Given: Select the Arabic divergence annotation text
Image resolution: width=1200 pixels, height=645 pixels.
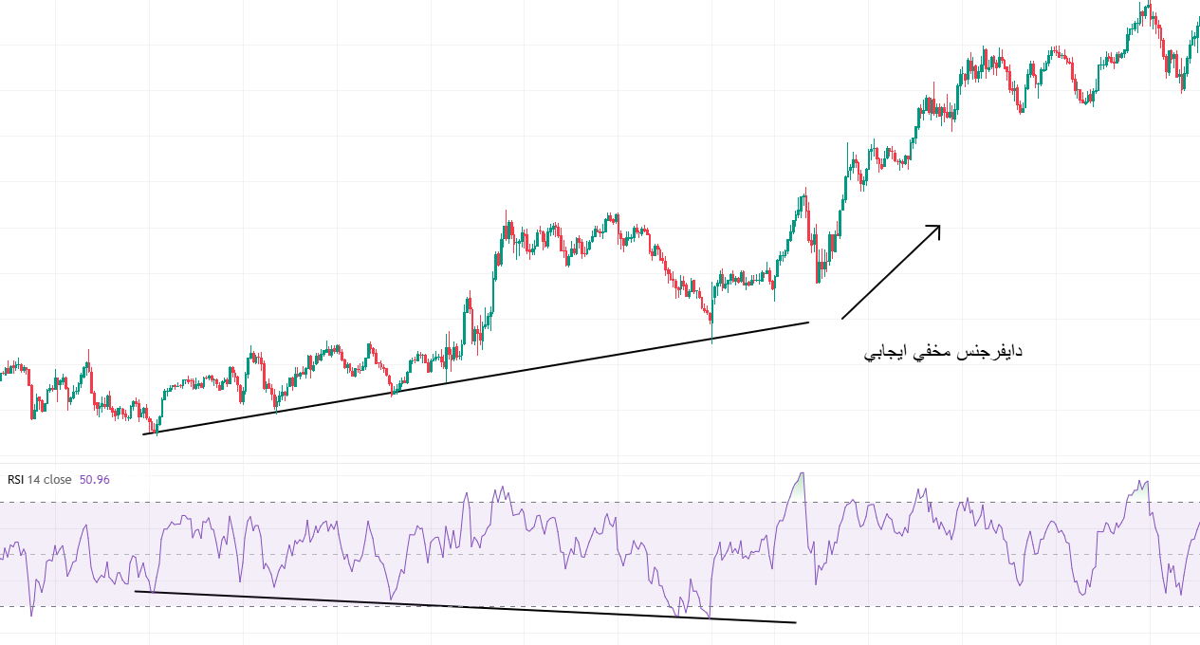Looking at the screenshot, I should pyautogui.click(x=942, y=353).
